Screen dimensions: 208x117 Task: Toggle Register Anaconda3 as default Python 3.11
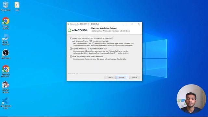pyautogui.click(x=71, y=49)
